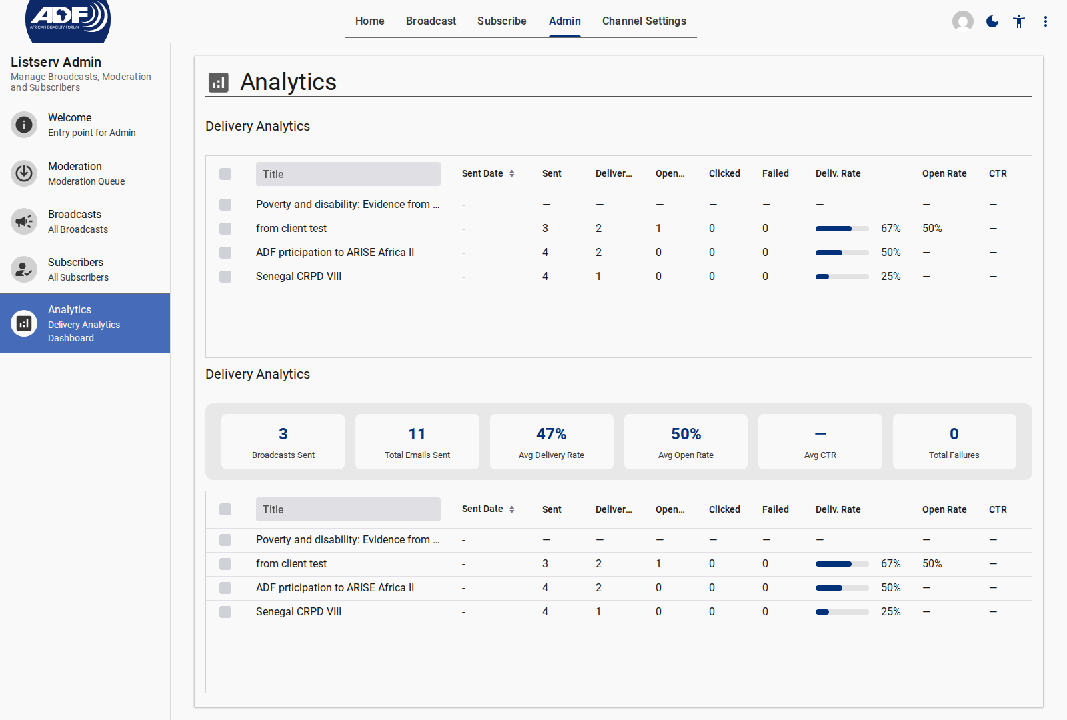Click Open Rate header in second table
The image size is (1067, 720).
(944, 509)
